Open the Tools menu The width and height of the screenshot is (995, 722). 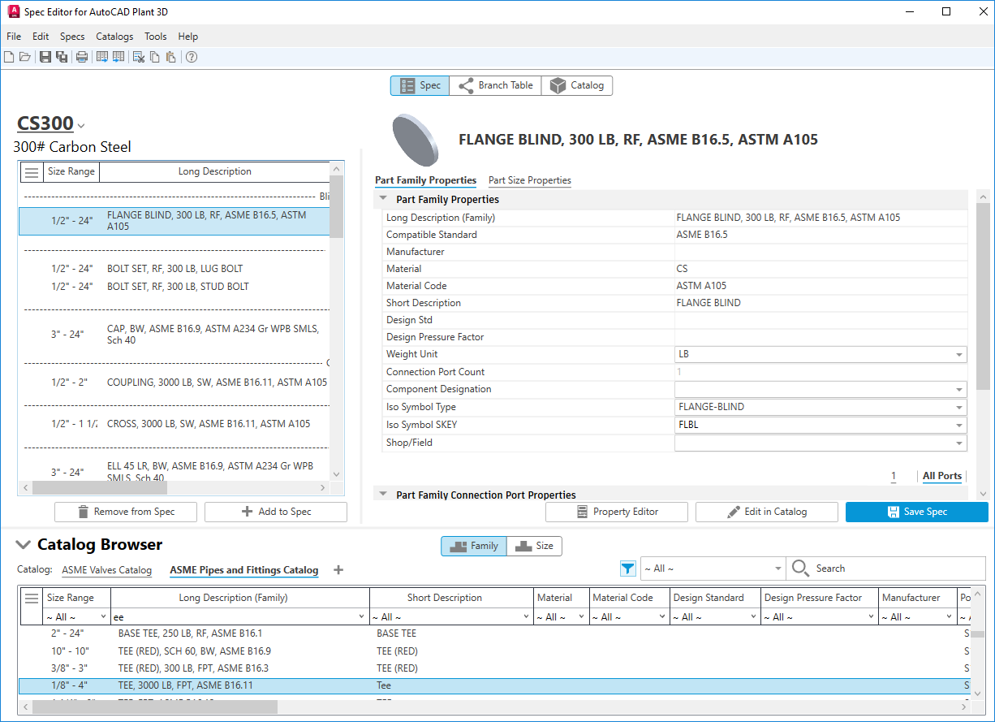156,37
